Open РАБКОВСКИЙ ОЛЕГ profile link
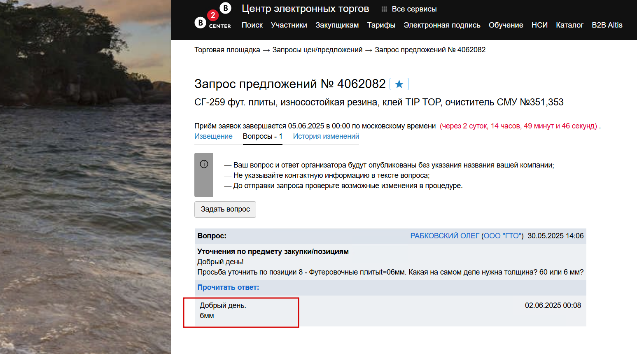Screen dimensions: 637x354 coord(445,236)
